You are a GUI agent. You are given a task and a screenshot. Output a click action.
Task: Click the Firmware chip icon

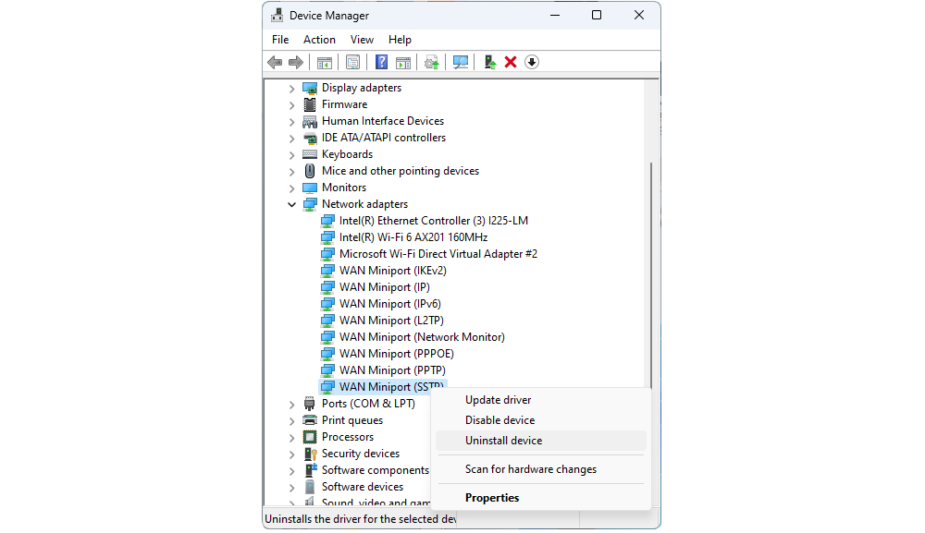click(310, 104)
